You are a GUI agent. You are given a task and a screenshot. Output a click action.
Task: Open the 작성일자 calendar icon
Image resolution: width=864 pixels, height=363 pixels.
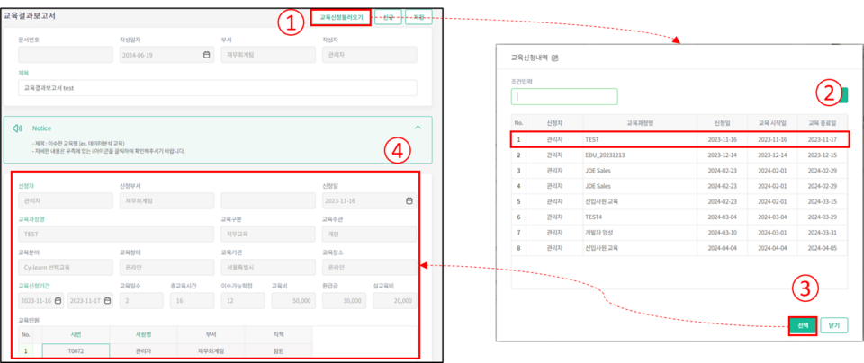pos(206,56)
